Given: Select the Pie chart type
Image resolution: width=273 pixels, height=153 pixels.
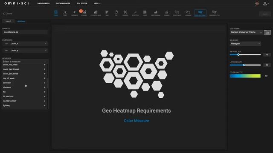Looking at the screenshot, I should [x=116, y=13].
